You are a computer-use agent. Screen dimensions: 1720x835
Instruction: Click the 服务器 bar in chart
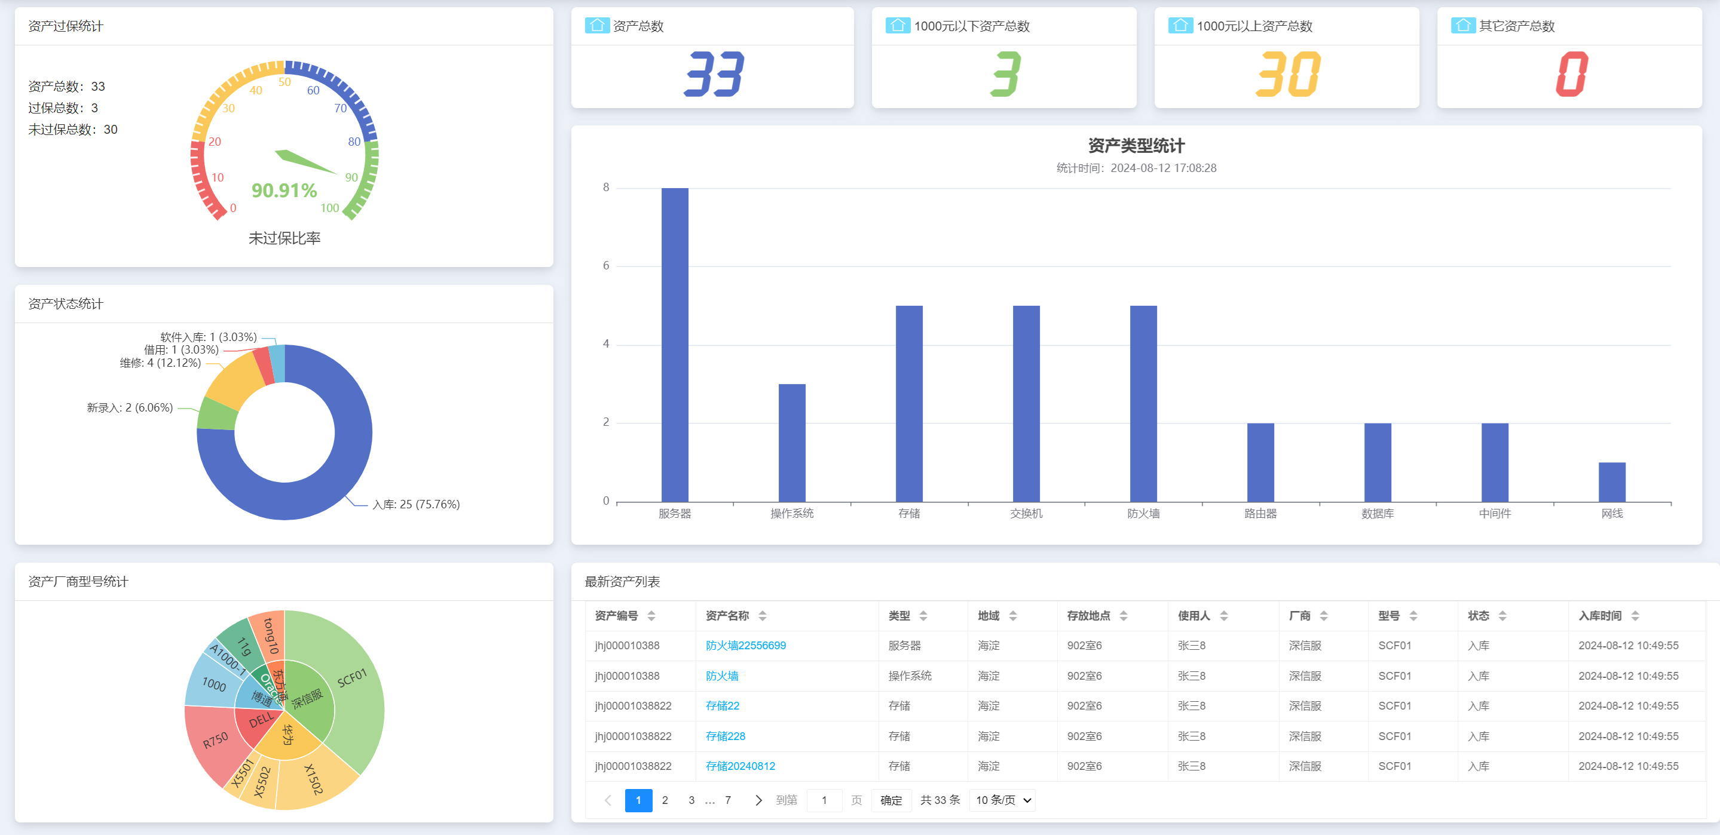[674, 345]
